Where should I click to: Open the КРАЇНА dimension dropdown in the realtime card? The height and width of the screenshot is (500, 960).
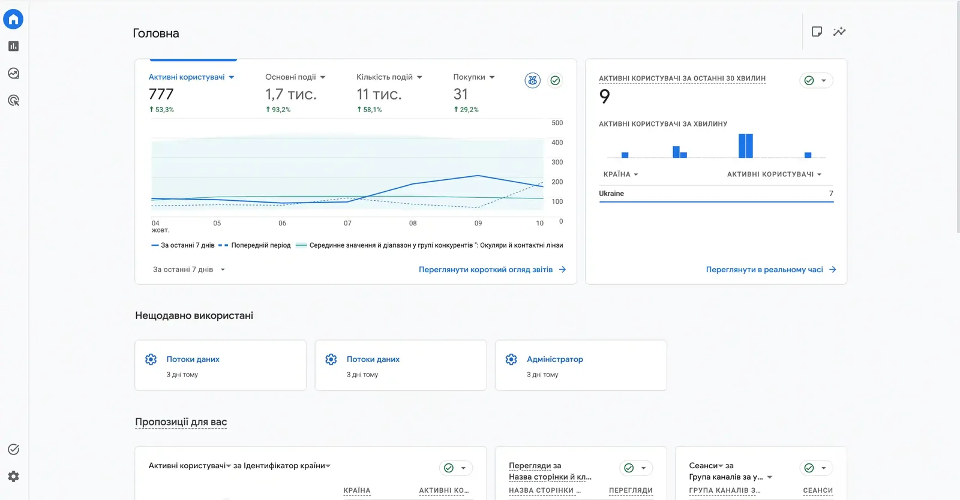click(621, 174)
